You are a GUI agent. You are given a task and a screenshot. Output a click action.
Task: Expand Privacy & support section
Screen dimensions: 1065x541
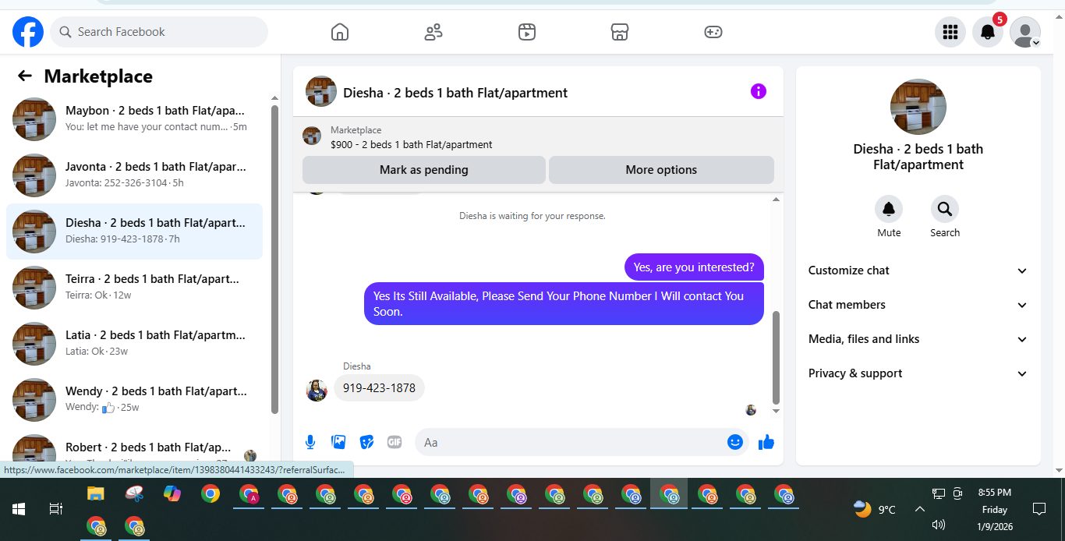918,373
